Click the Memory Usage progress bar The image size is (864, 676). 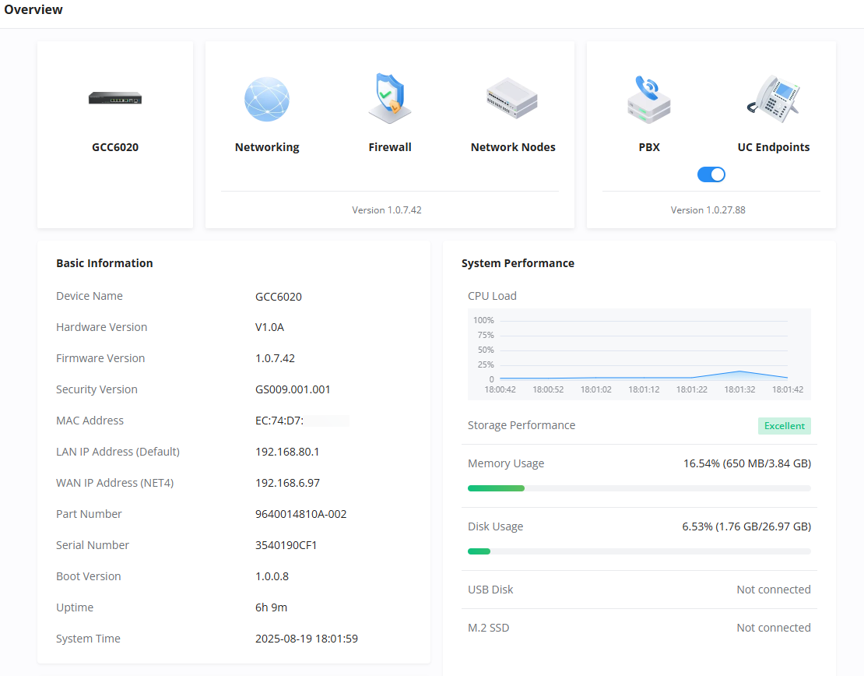click(639, 488)
